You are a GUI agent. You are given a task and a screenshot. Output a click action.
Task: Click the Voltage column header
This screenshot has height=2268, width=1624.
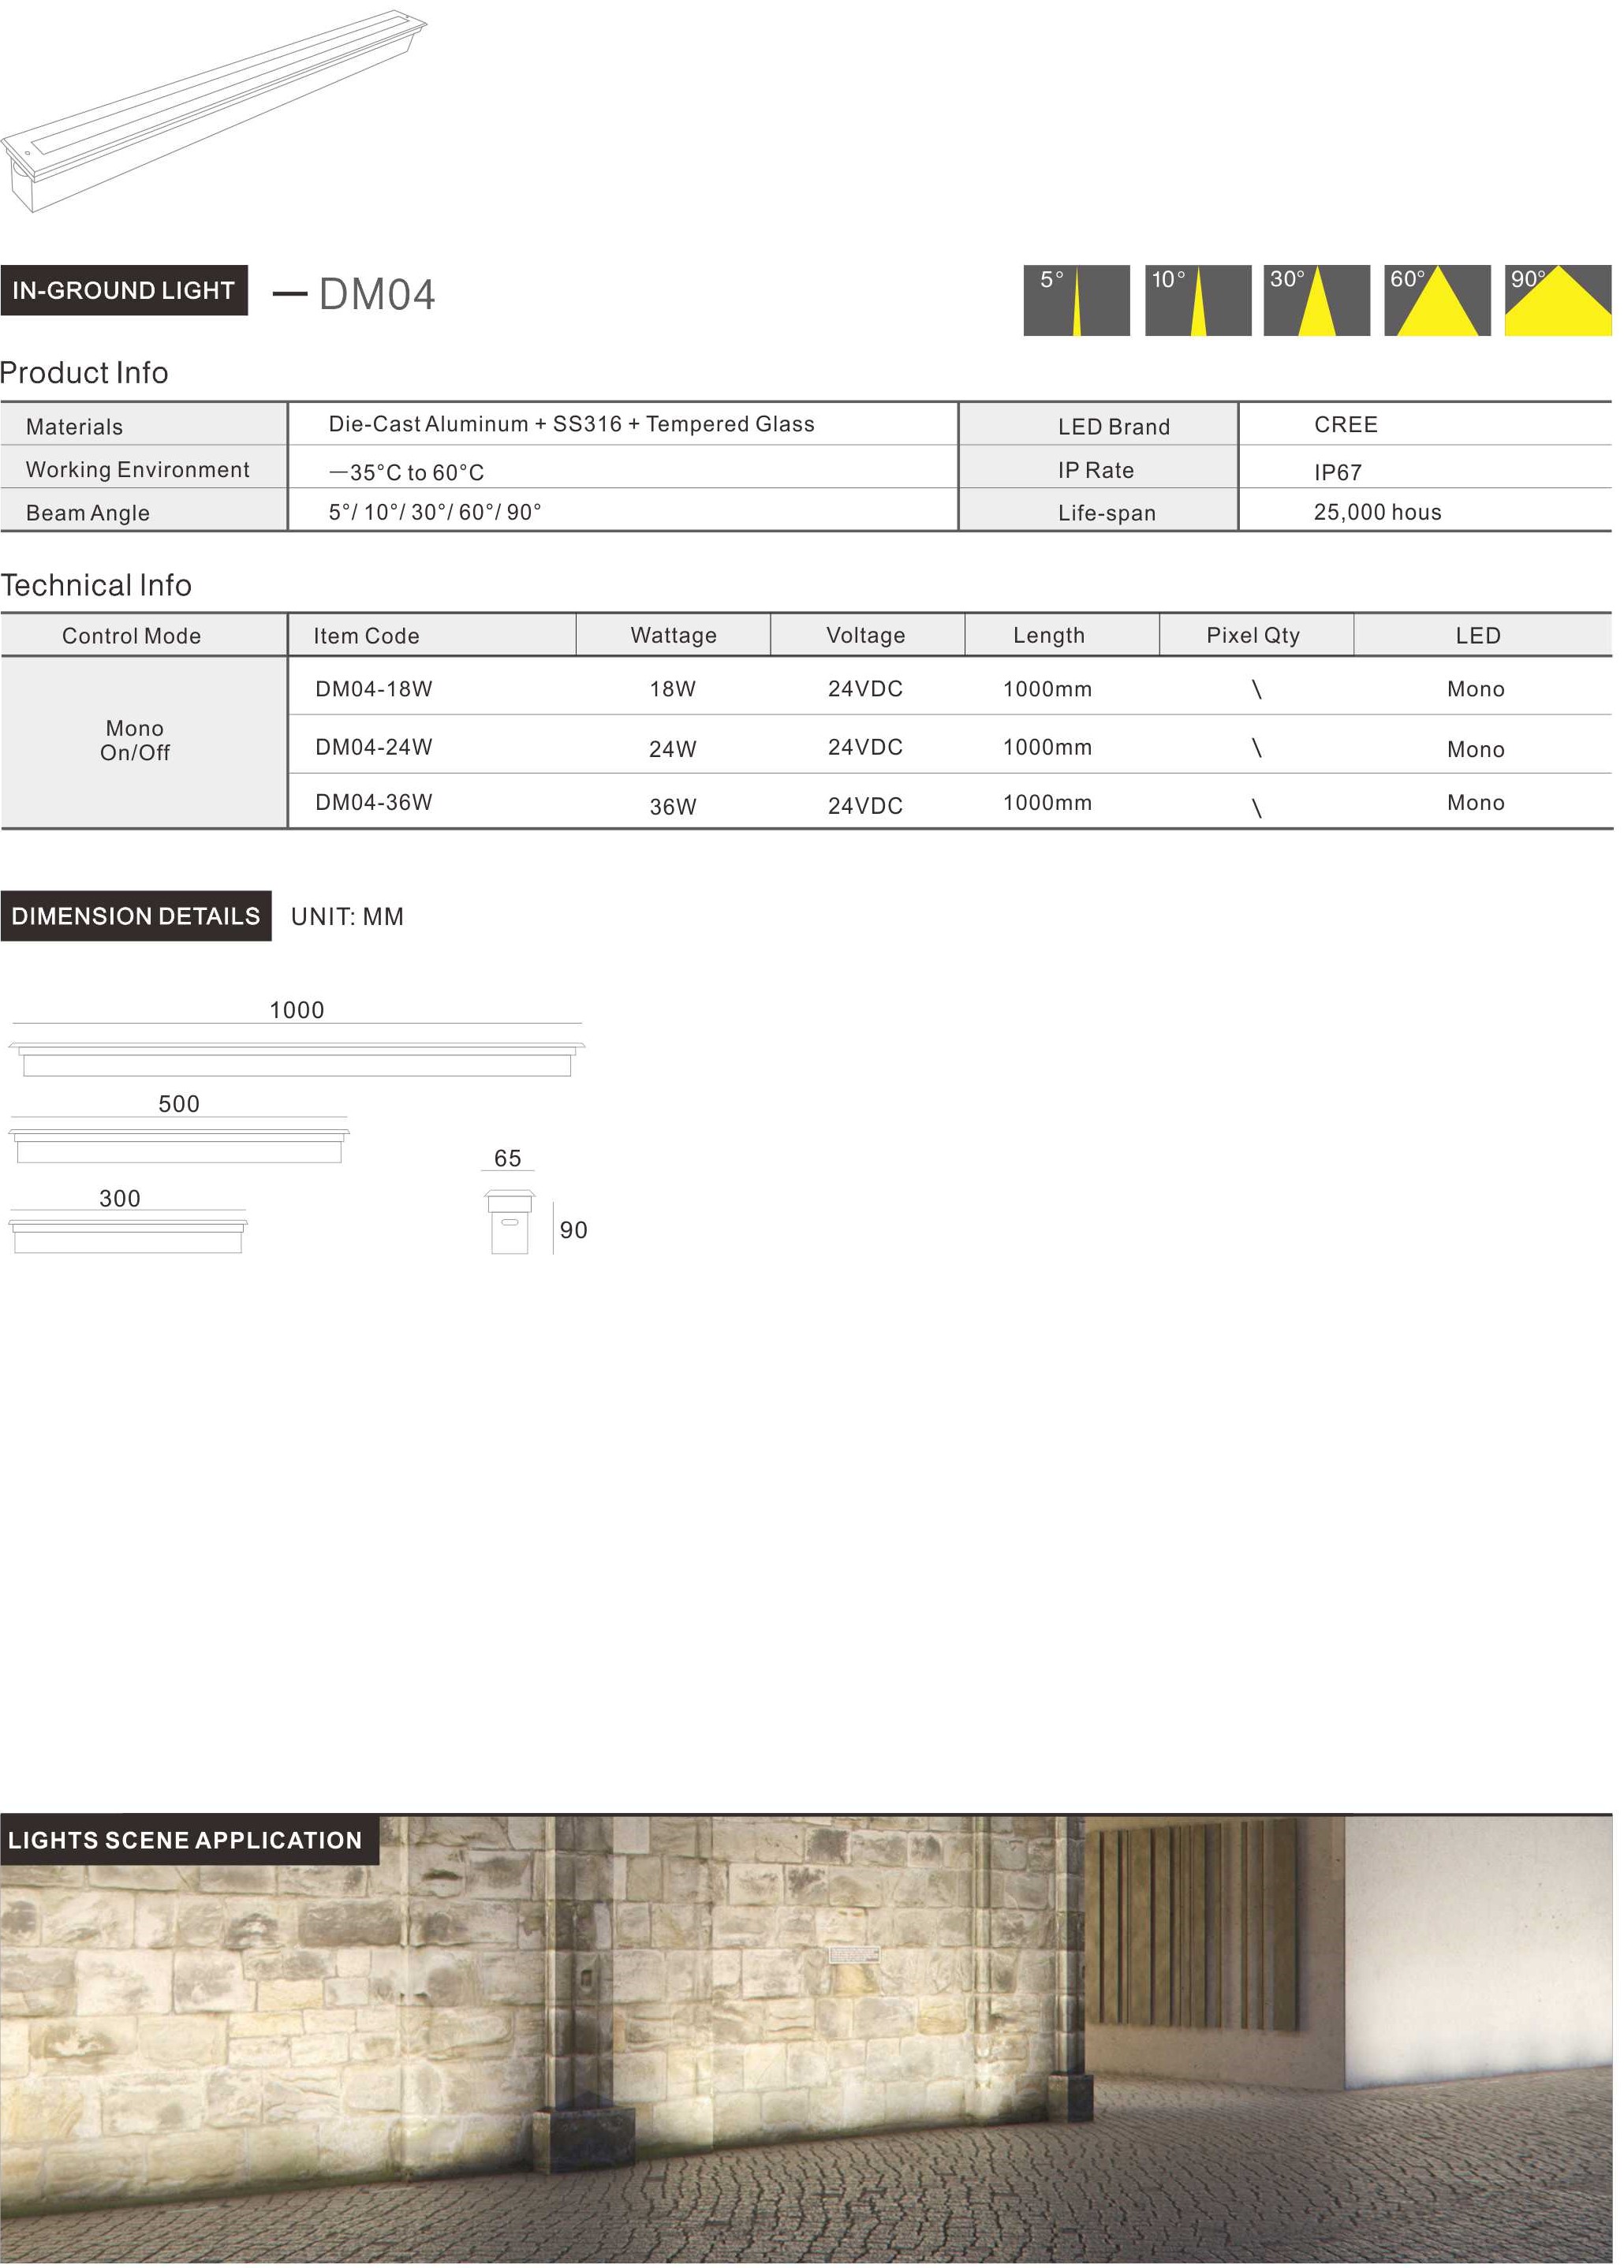point(865,636)
